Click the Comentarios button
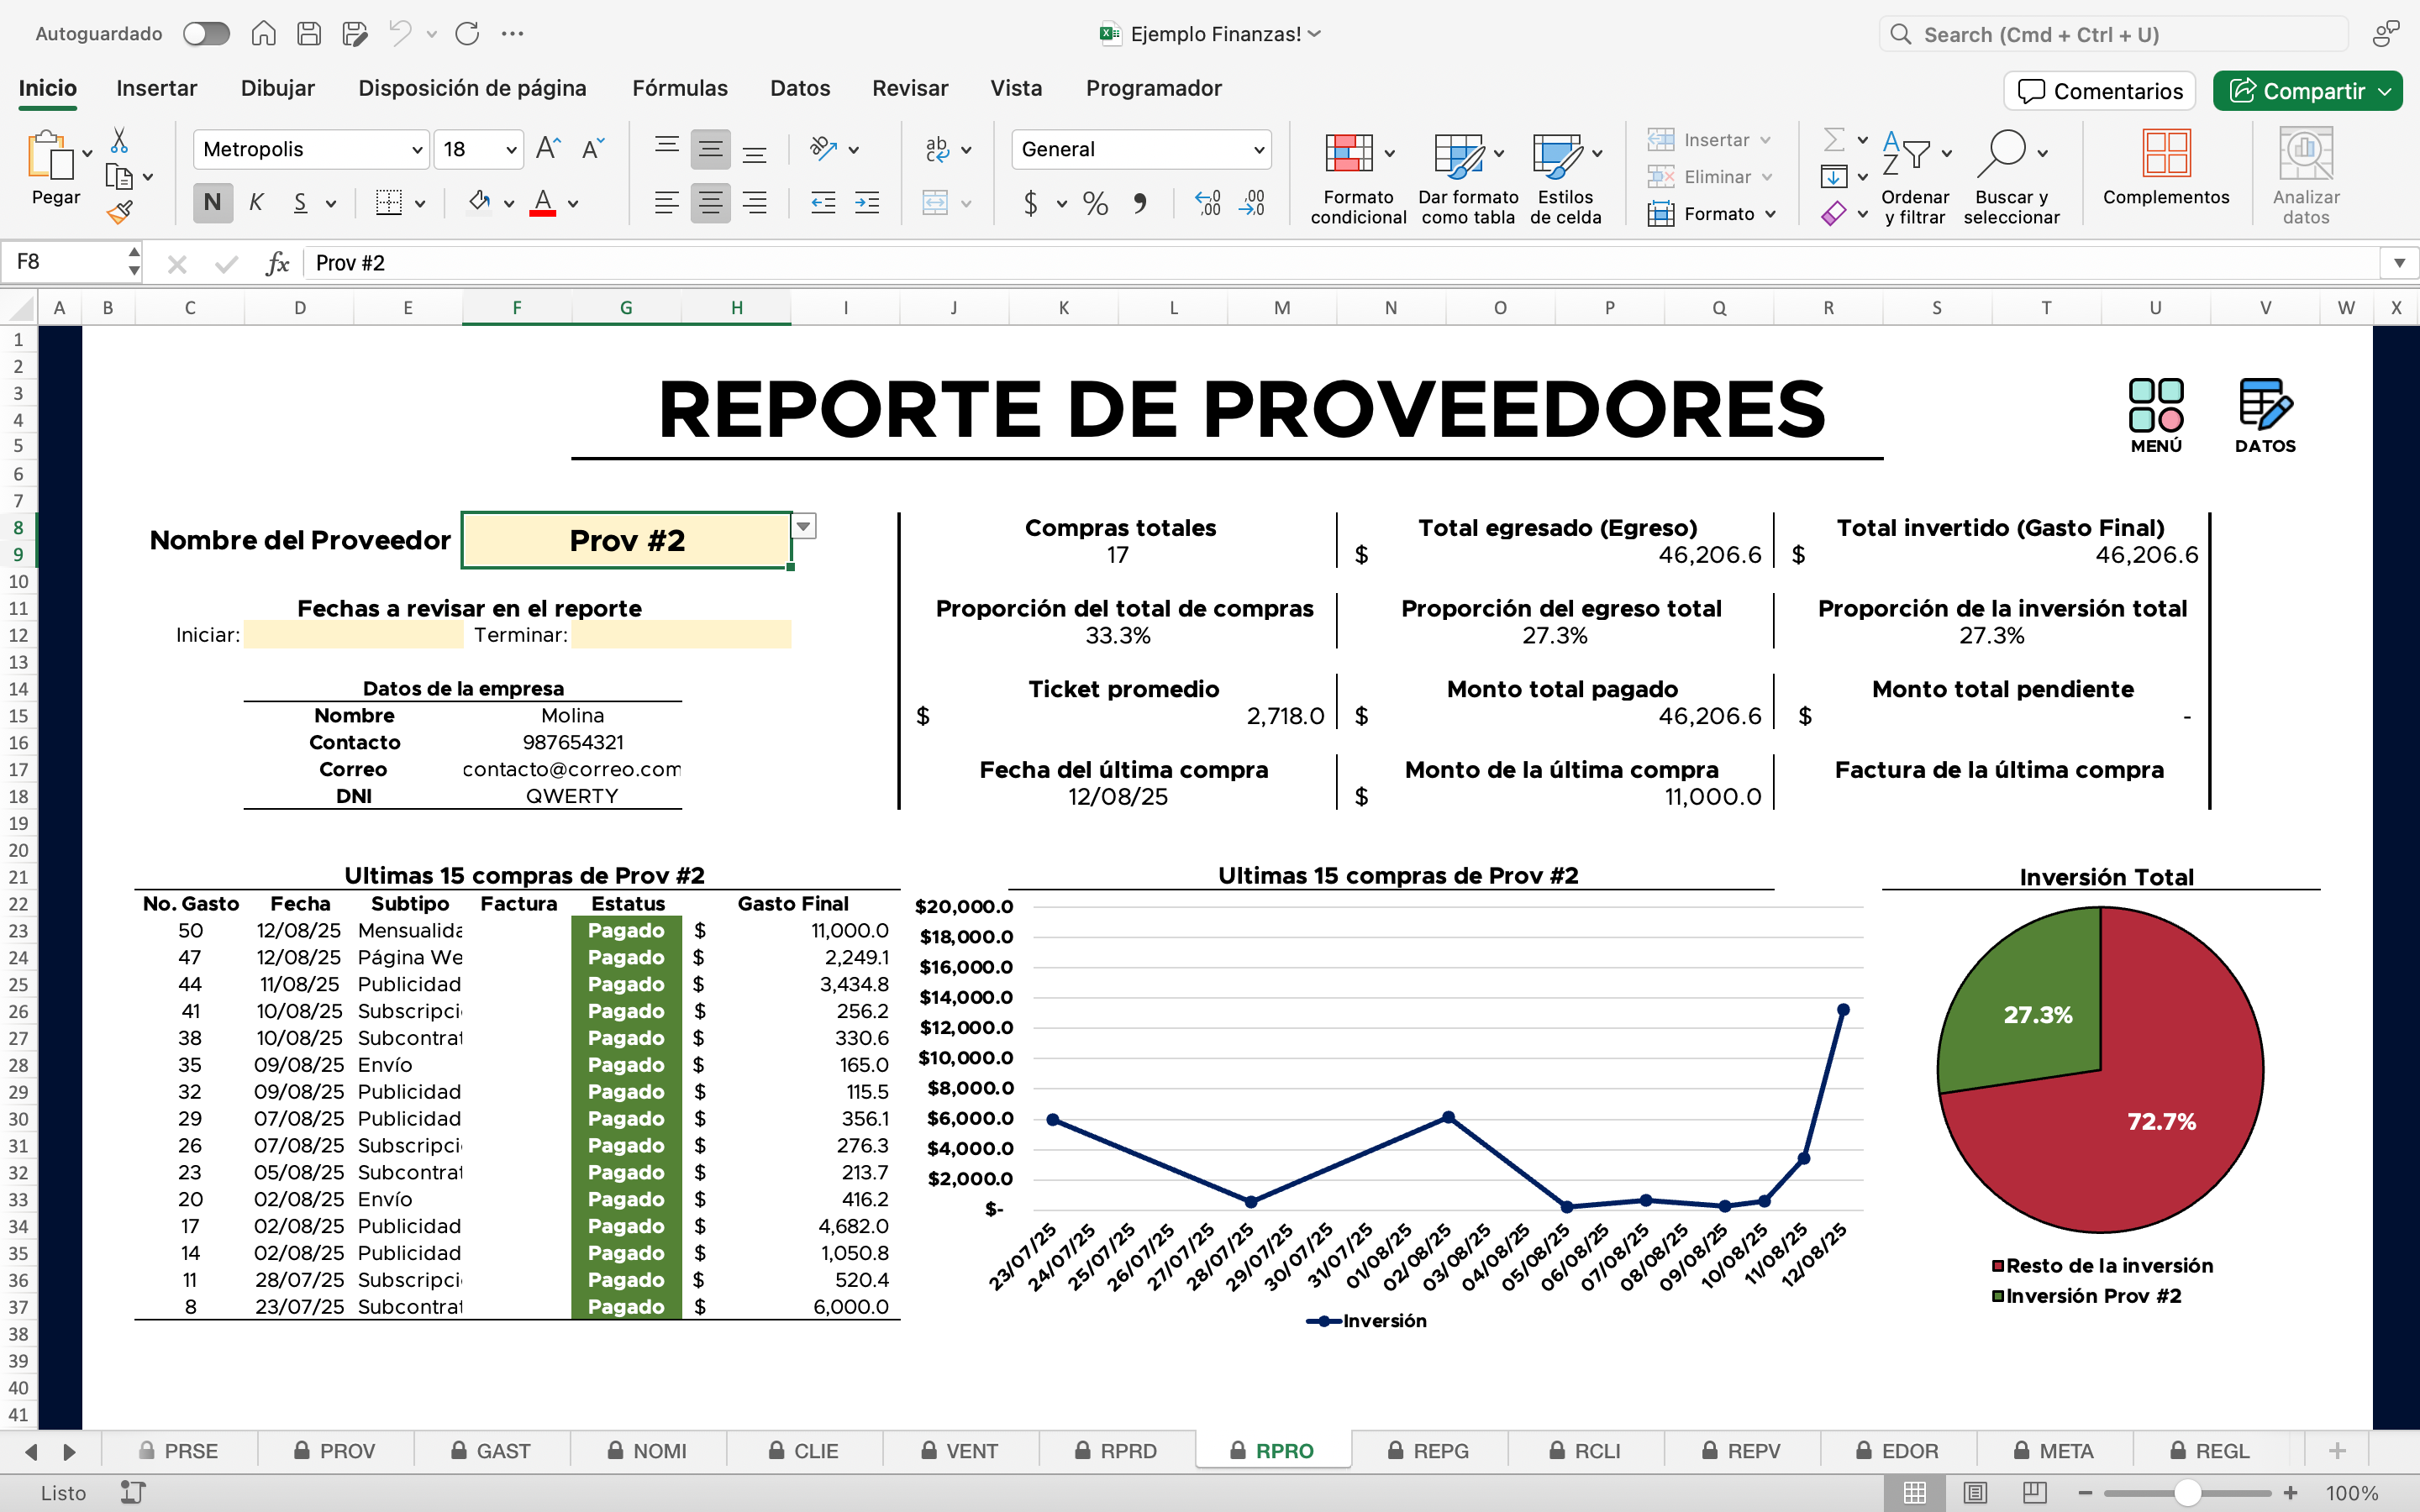2420x1512 pixels. tap(2100, 91)
